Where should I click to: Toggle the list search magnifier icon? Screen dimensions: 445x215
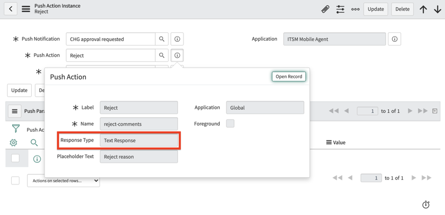(34, 142)
